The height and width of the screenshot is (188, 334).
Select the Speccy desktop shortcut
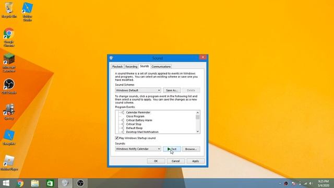[x=9, y=112]
